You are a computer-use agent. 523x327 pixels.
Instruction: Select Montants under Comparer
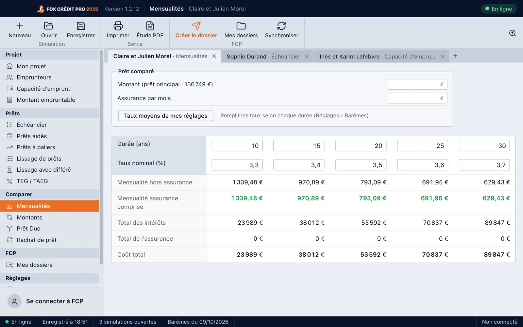pos(50,217)
